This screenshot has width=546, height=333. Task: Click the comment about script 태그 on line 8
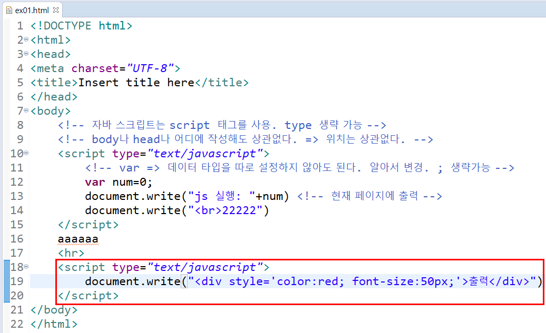(222, 125)
